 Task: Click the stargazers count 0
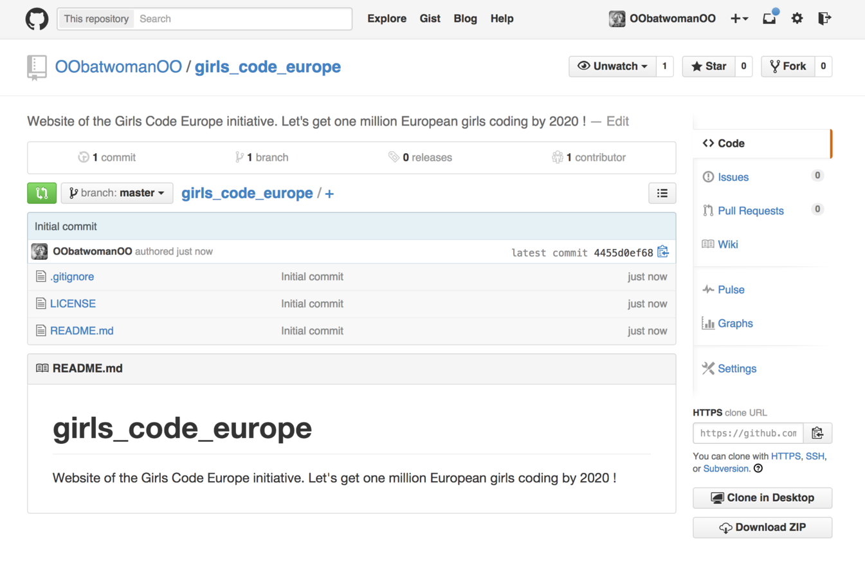743,66
